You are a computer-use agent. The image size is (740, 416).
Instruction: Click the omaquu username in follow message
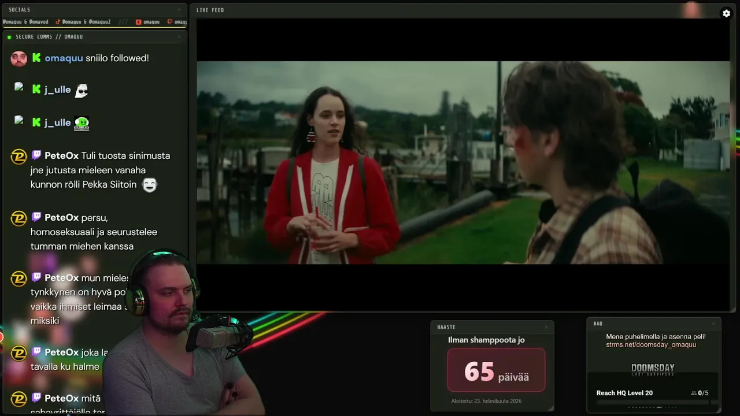point(64,58)
